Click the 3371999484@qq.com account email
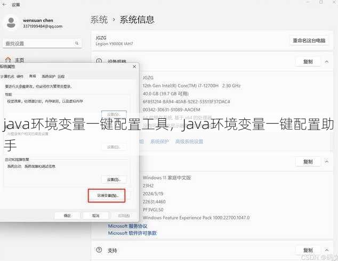The image size is (338, 261). coord(43,26)
